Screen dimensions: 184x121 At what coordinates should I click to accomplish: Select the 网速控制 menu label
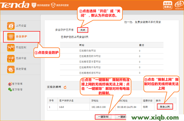click(x=21, y=48)
